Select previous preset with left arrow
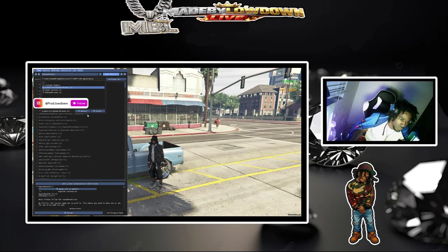The width and height of the screenshot is (448, 252). [36, 74]
